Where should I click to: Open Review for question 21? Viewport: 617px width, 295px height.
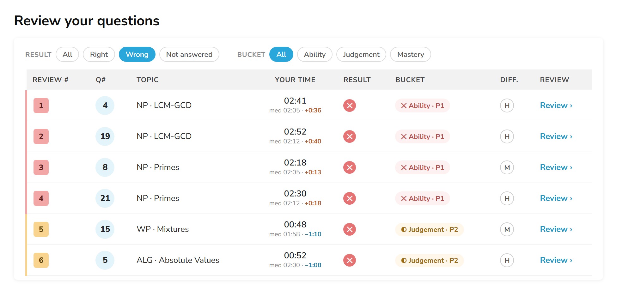[556, 198]
